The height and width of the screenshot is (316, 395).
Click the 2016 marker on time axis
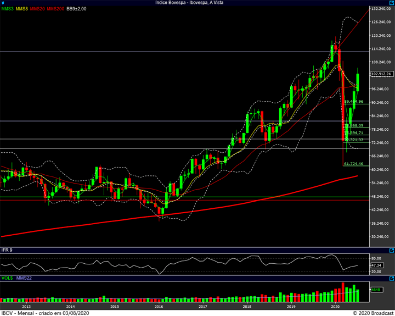159,306
